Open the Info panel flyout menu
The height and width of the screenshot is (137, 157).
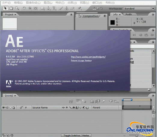coord(153,14)
